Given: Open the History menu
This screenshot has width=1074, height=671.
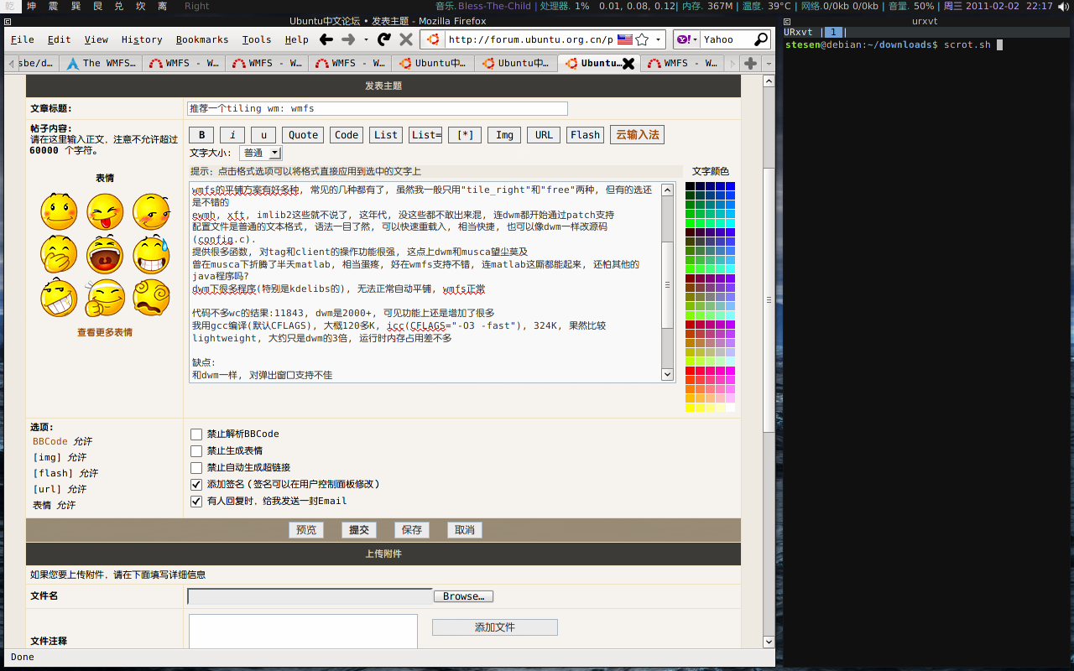Looking at the screenshot, I should [x=142, y=39].
